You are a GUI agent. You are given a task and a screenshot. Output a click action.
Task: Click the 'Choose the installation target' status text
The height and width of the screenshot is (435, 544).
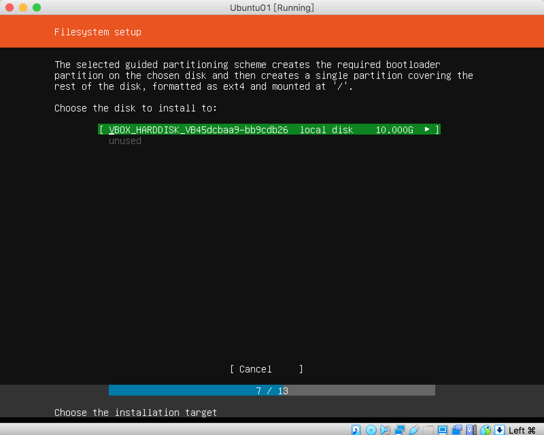[136, 413]
